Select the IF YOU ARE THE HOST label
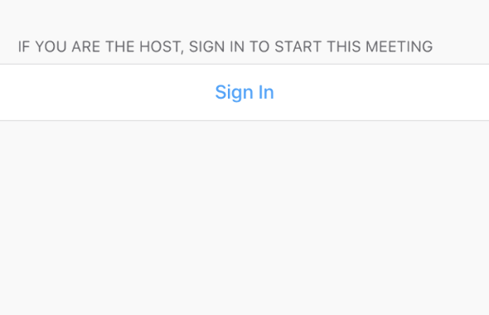The width and height of the screenshot is (489, 315). 99,46
